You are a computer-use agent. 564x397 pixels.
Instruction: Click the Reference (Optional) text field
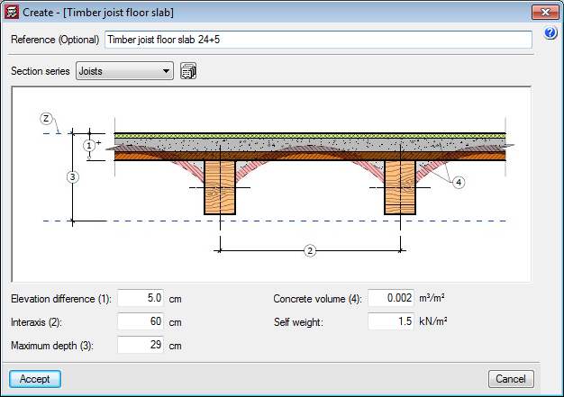[318, 40]
